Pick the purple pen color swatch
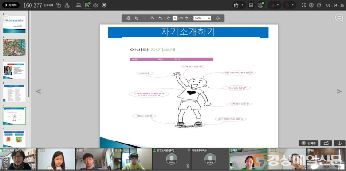346x171 pixels. 144,18
